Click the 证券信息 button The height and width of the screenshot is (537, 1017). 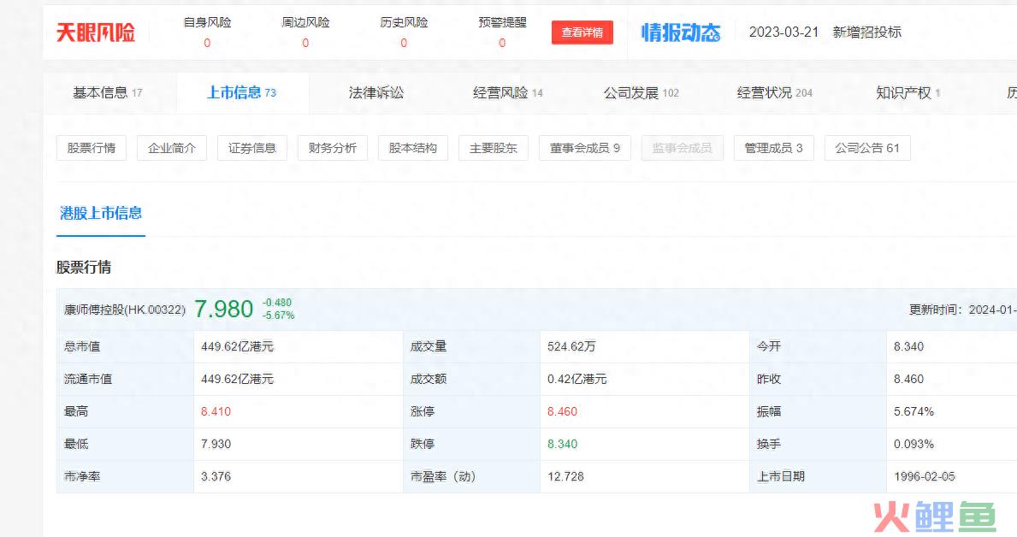[x=252, y=148]
